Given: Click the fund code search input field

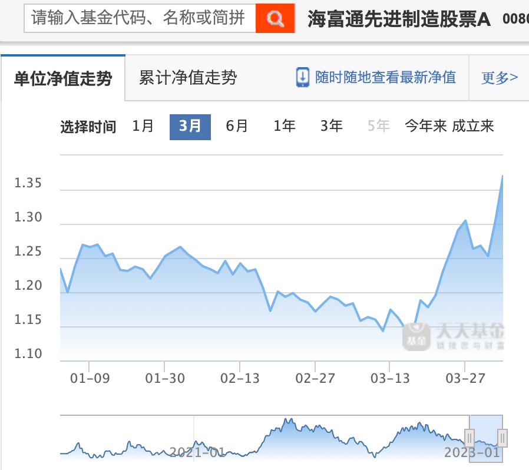Looking at the screenshot, I should [138, 18].
